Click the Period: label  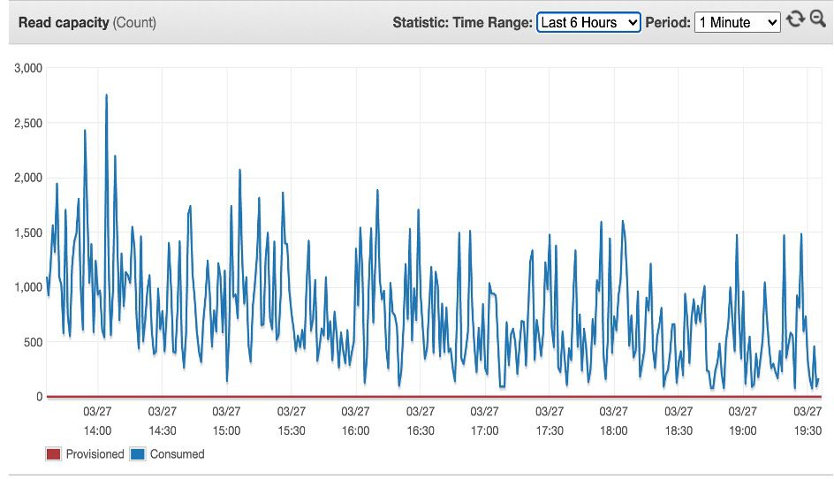click(668, 22)
